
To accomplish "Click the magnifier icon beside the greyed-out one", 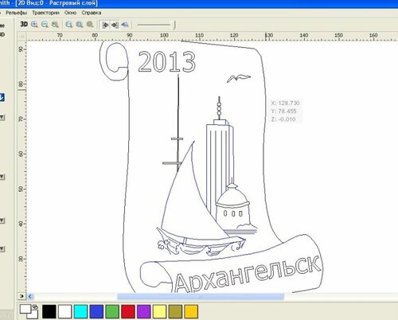I will pyautogui.click(x=80, y=25).
